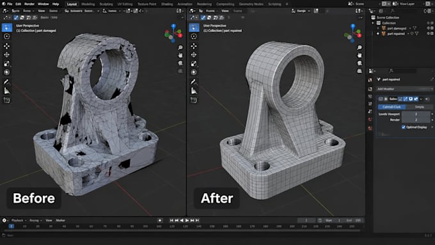
Task: Open the Render menu
Action: [29, 4]
